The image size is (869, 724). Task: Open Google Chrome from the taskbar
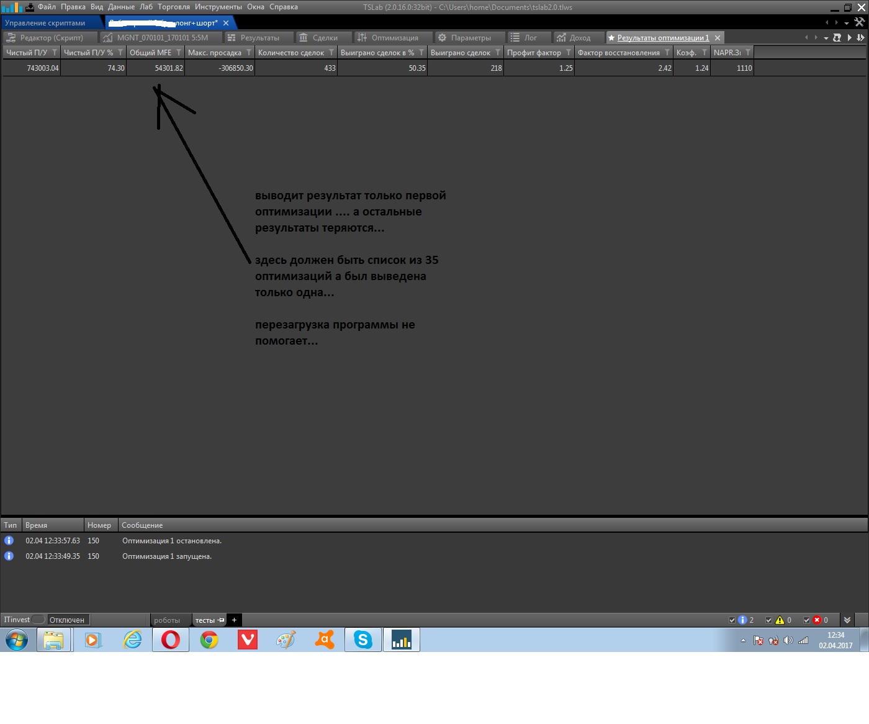[x=209, y=640]
